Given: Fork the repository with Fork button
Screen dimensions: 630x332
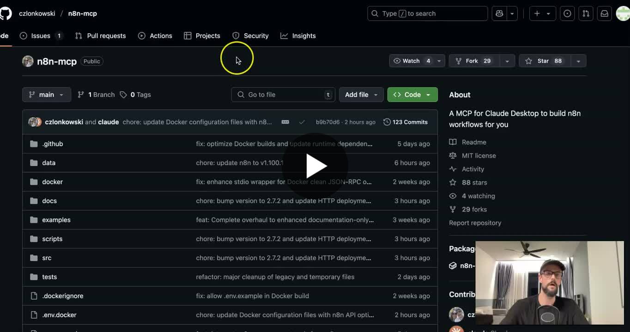Looking at the screenshot, I should click(473, 61).
